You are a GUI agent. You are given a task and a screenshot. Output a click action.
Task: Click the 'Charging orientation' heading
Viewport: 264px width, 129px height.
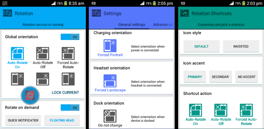click(113, 33)
